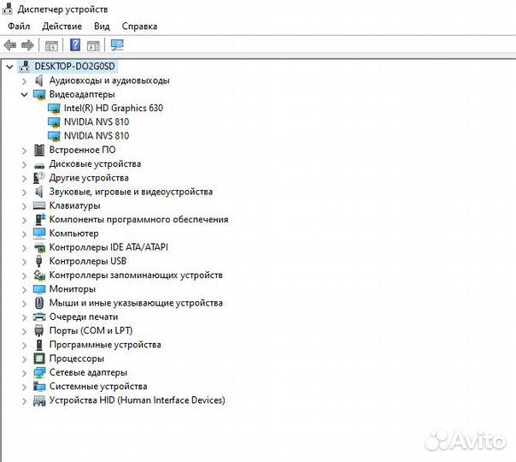Collapse the Видеоадаптеры category
This screenshot has height=462, width=516.
(25, 94)
